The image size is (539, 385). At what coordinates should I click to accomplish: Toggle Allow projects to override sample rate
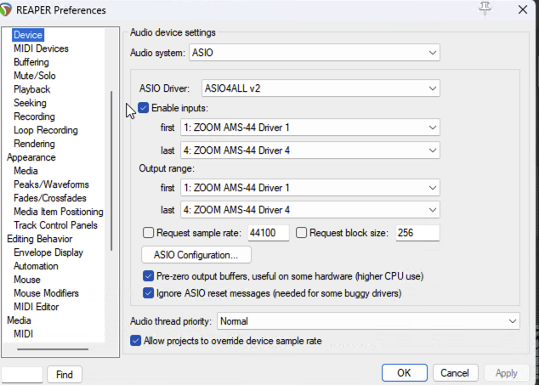coord(135,341)
